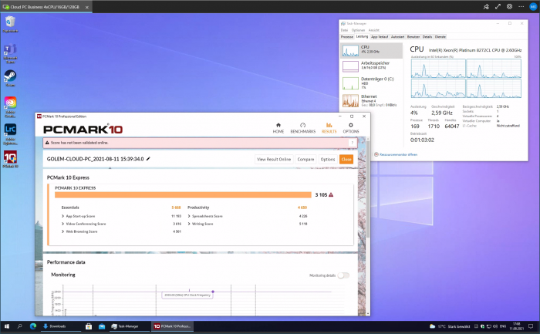This screenshot has height=334, width=540.
Task: Switch to Details tab in Task Manager
Action: pyautogui.click(x=427, y=36)
